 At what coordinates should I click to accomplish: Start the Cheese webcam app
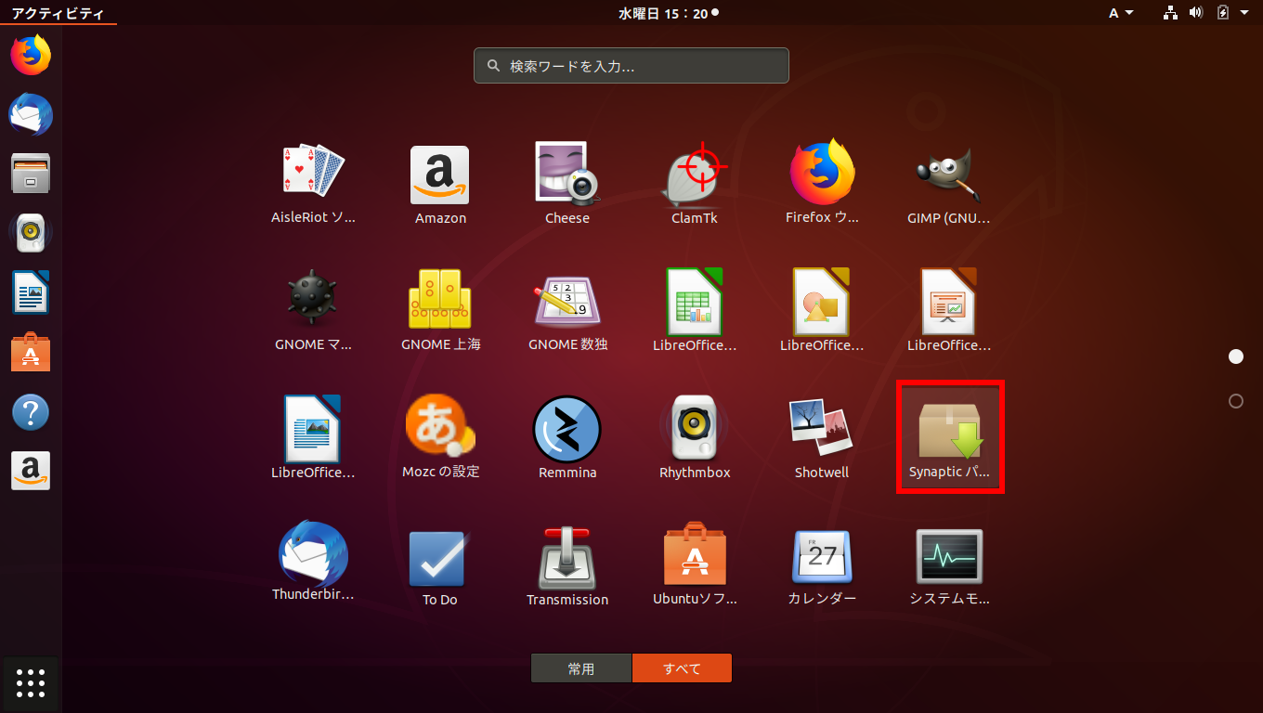coord(566,184)
